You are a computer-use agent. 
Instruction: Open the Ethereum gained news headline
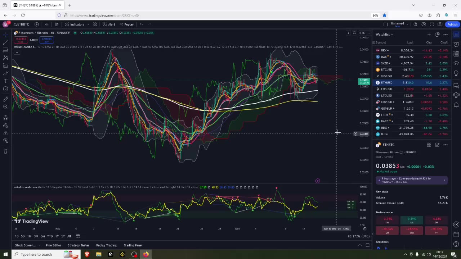pos(412,180)
